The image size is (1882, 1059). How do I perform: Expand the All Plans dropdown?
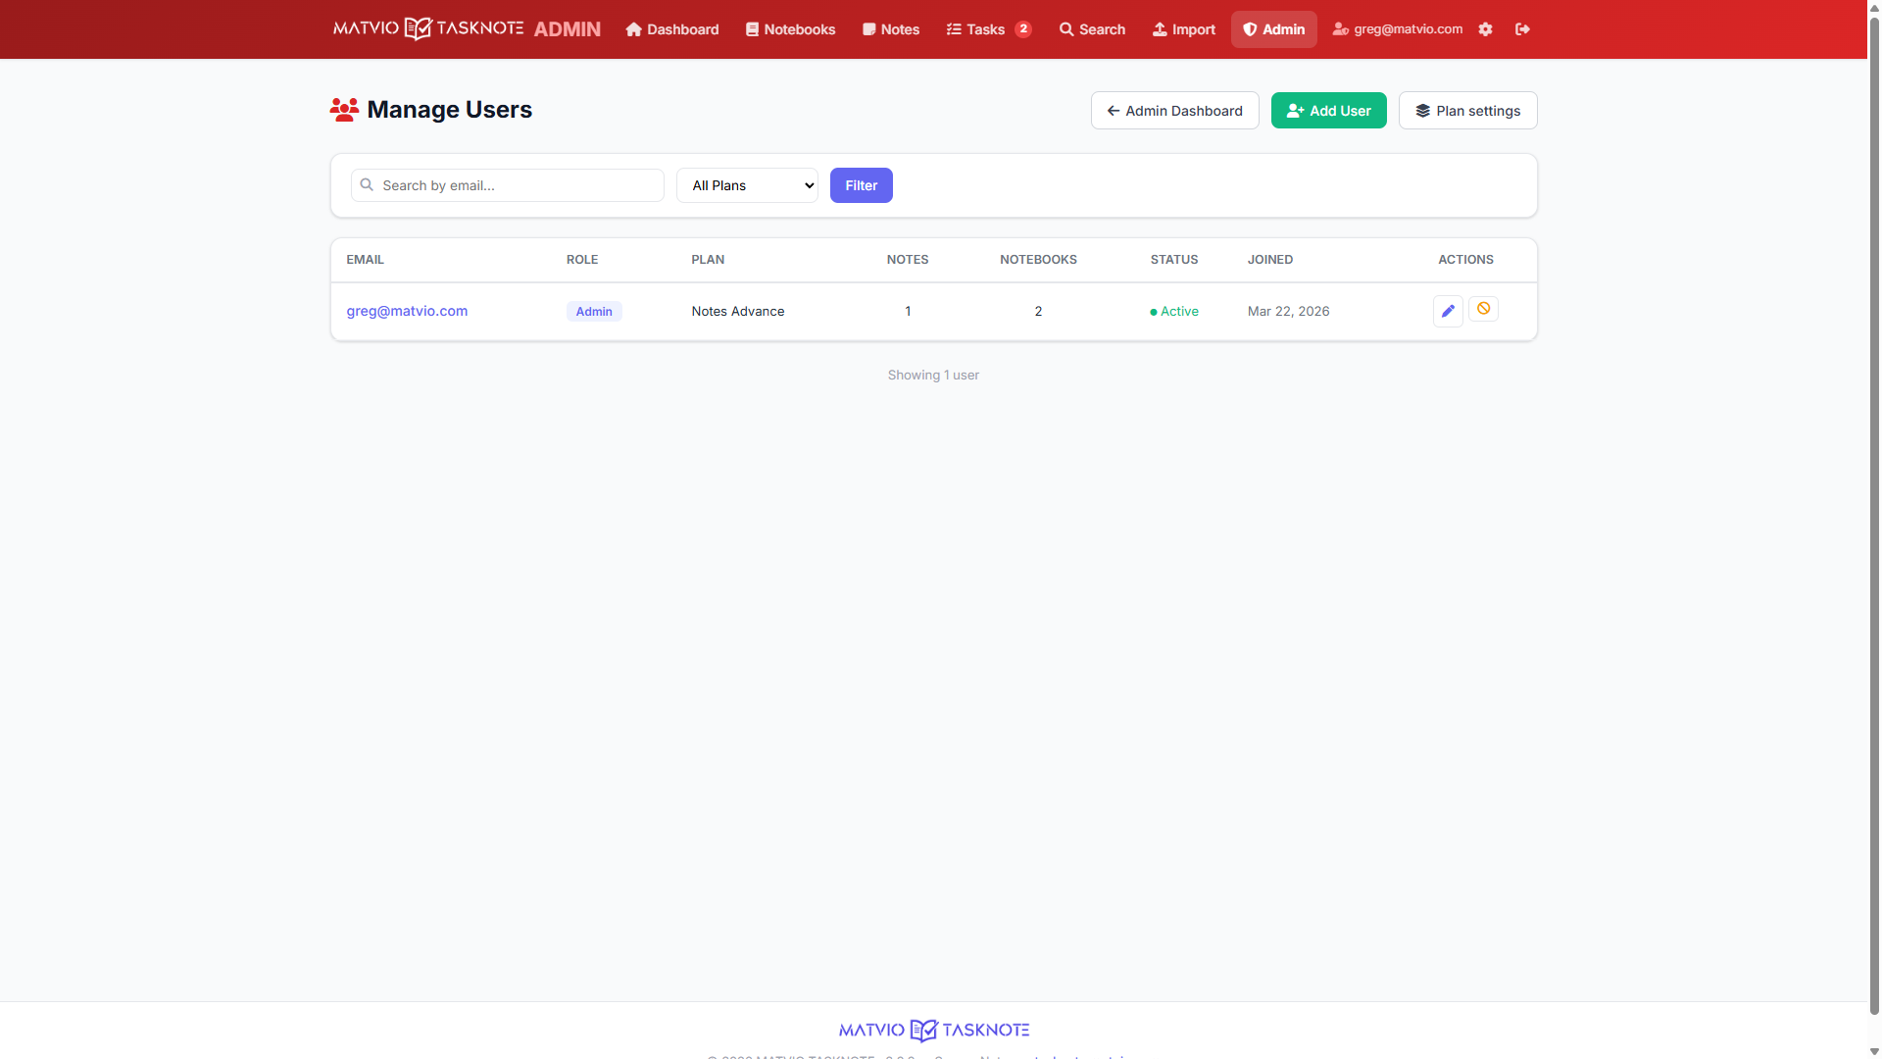(x=747, y=185)
